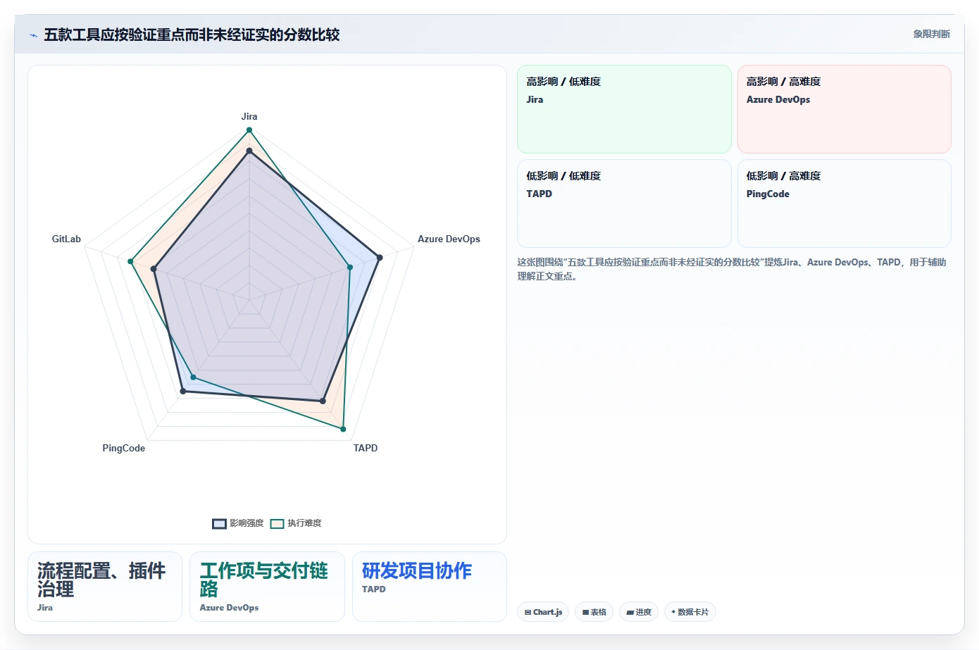Select the 进度 tag

(639, 612)
